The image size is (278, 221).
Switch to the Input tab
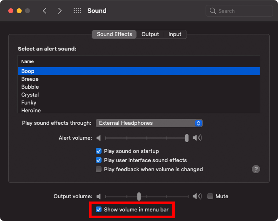coord(175,34)
